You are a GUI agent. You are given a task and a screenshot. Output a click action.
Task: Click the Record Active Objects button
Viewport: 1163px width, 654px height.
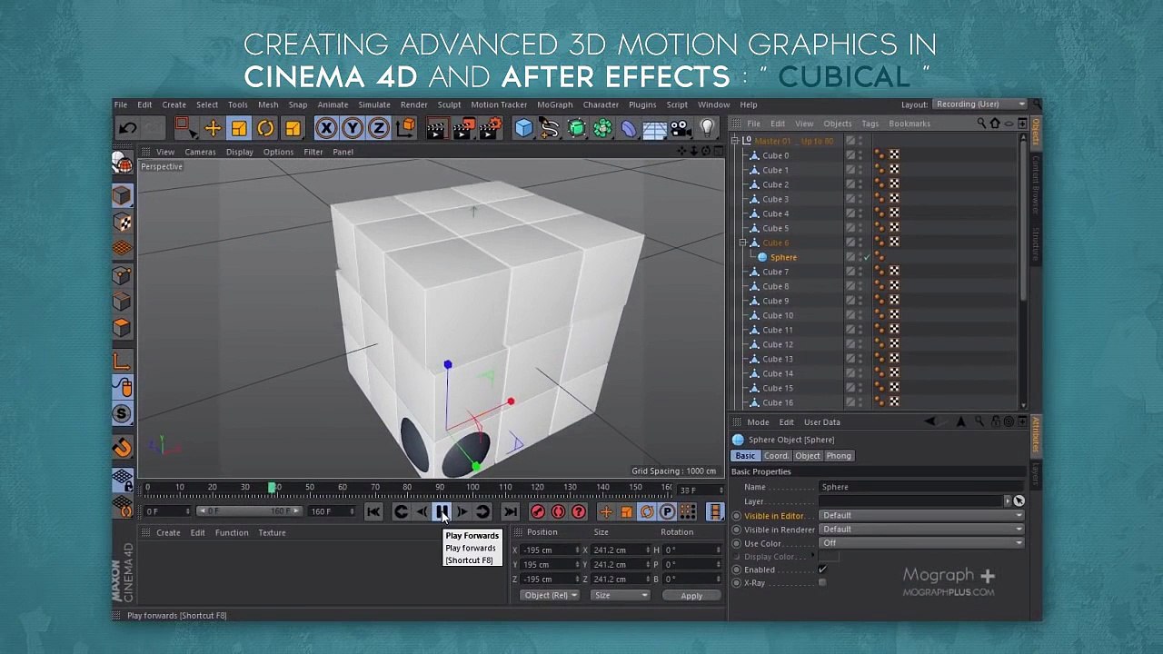[x=538, y=512]
